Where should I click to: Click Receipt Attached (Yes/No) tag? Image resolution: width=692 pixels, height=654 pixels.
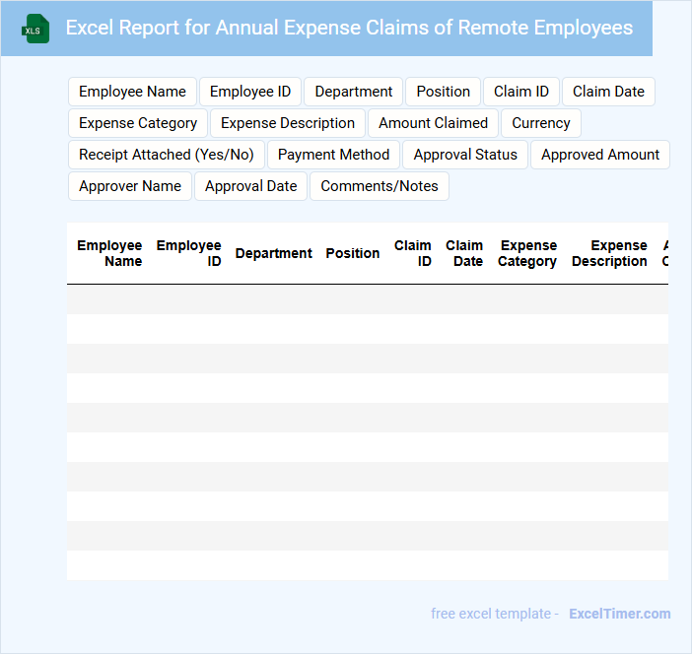(166, 155)
